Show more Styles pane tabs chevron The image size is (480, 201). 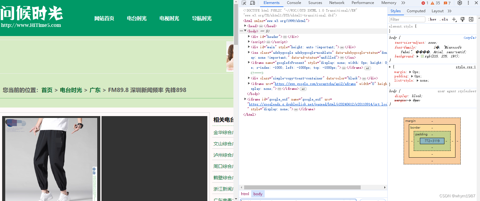[450, 11]
